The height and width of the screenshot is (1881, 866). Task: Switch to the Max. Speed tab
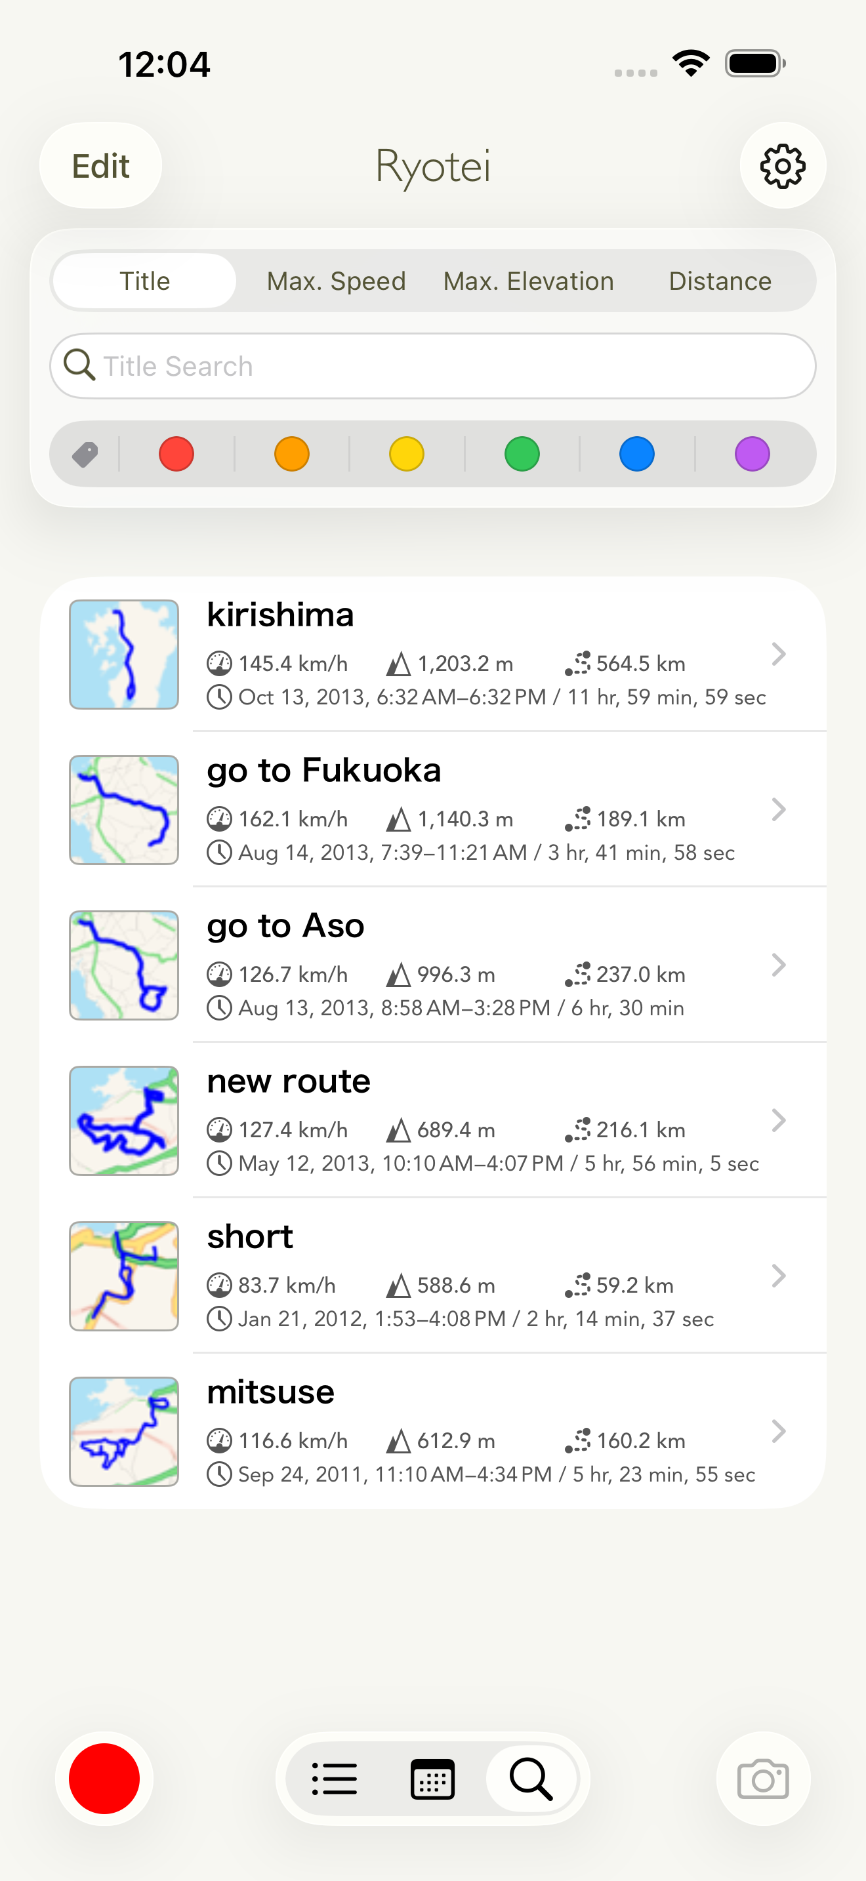click(x=336, y=281)
